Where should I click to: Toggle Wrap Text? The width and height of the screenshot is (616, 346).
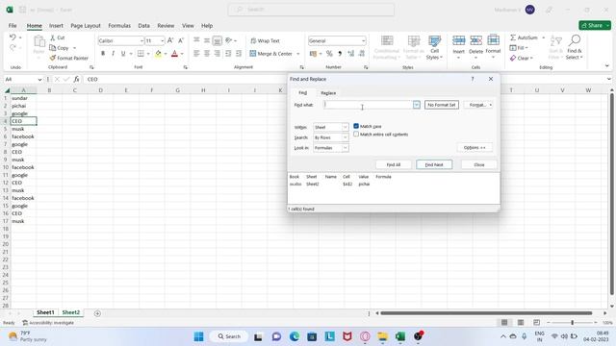(x=265, y=40)
